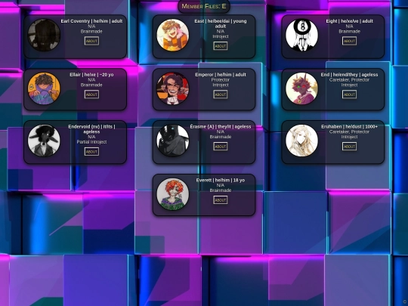
Task: Open Emperor's About button
Action: pos(221,94)
